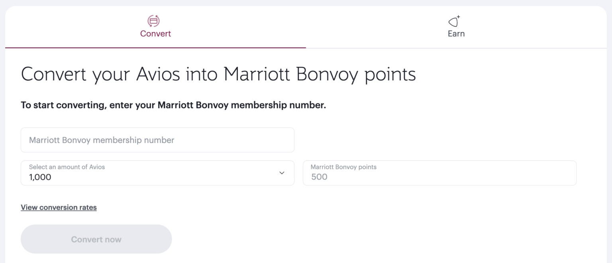This screenshot has width=612, height=263.
Task: Click the Marriott Bonvoy membership number field
Action: (157, 140)
